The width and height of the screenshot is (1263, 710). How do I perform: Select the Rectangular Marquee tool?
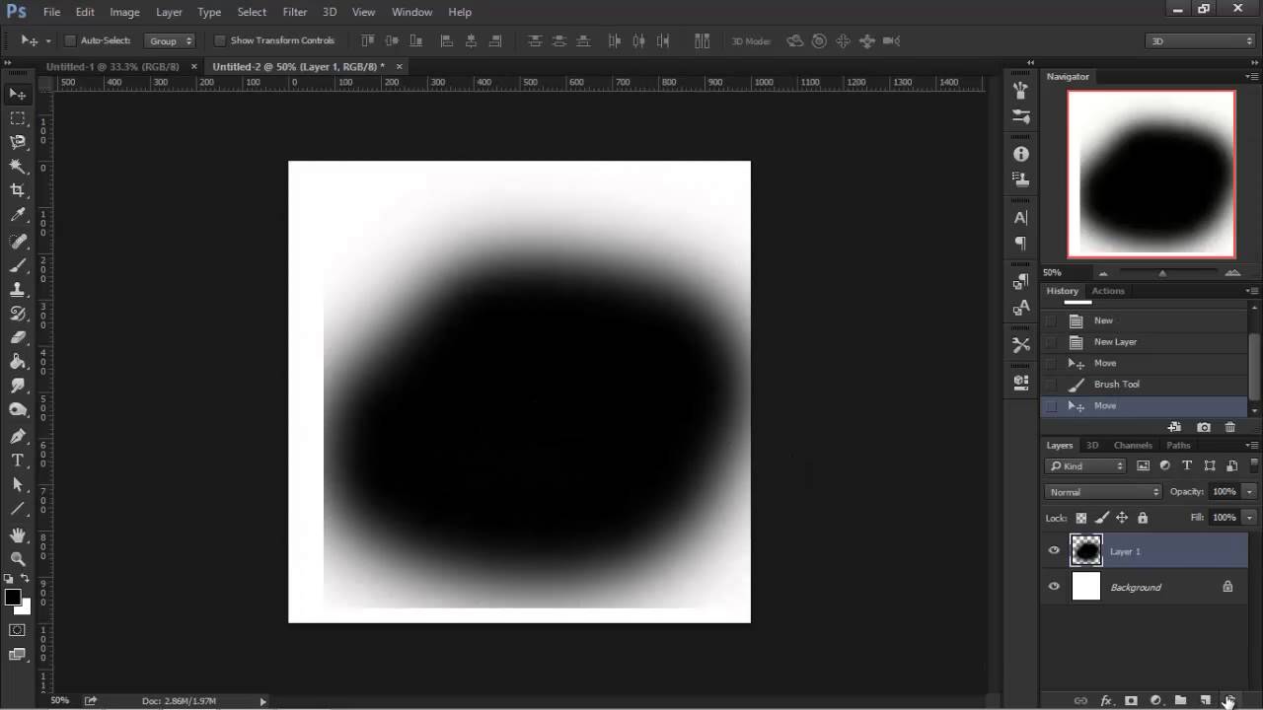coord(18,118)
